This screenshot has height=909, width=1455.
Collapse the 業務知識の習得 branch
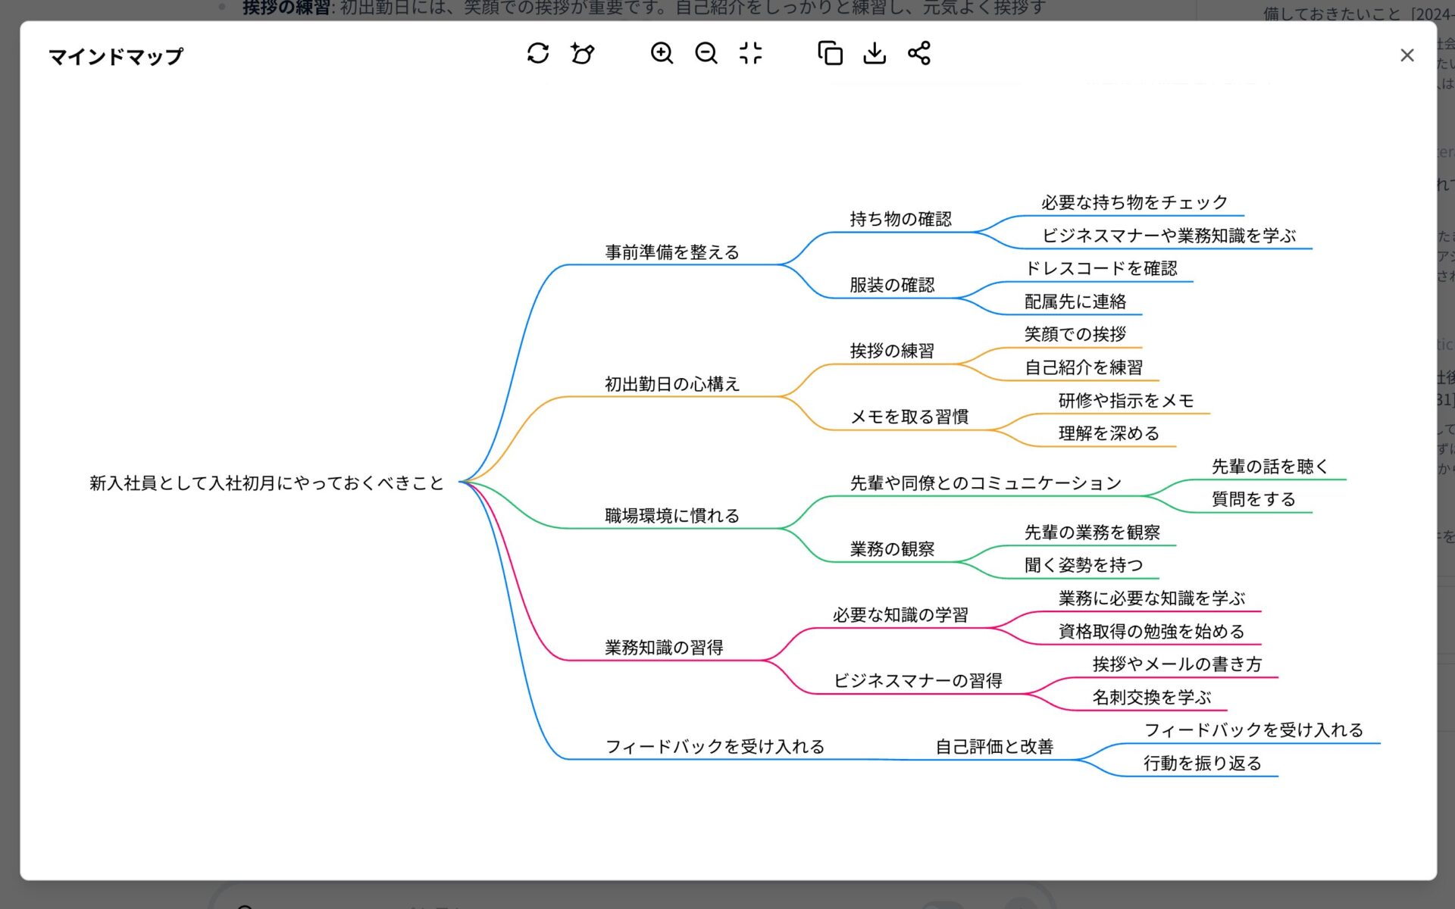(x=662, y=648)
